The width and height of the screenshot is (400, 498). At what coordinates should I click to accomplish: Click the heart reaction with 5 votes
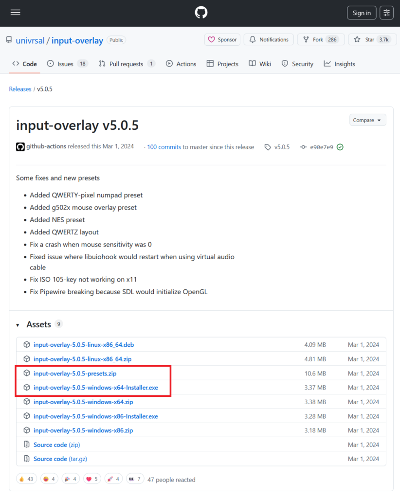point(92,479)
